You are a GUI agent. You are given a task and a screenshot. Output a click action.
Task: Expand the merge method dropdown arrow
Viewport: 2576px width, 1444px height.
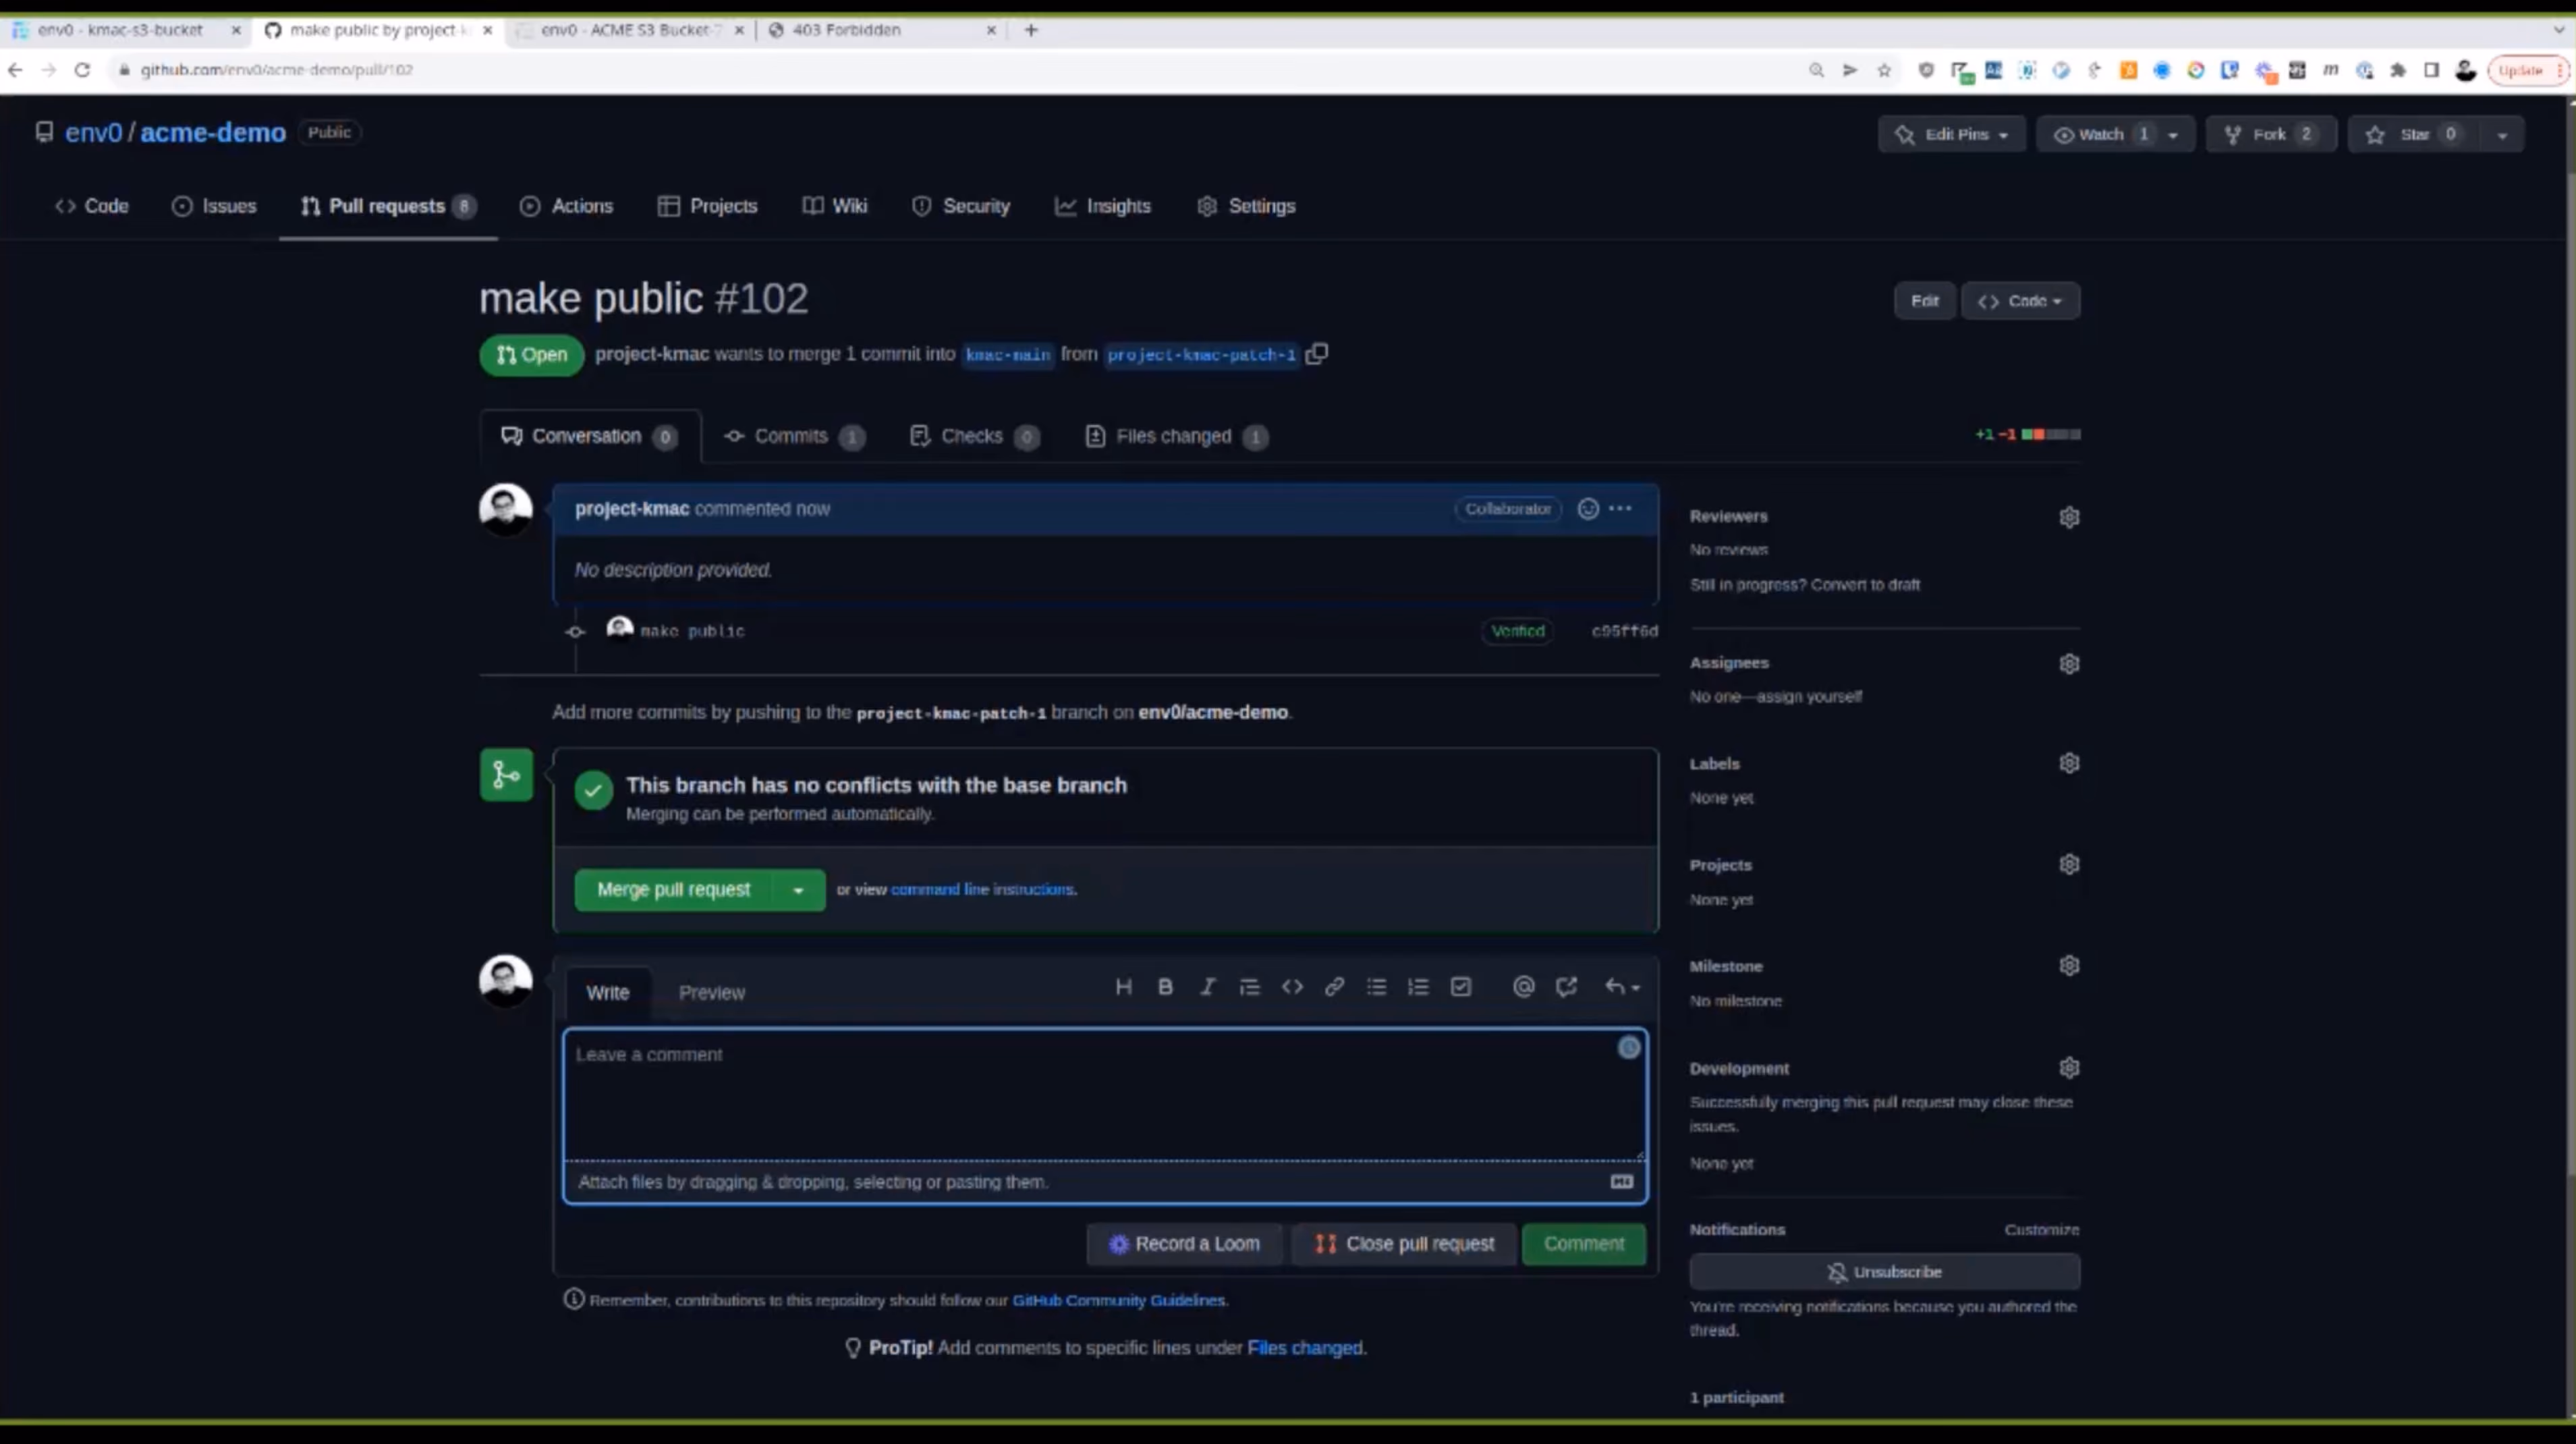(798, 890)
